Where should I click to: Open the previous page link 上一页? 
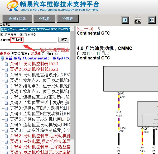point(85,29)
